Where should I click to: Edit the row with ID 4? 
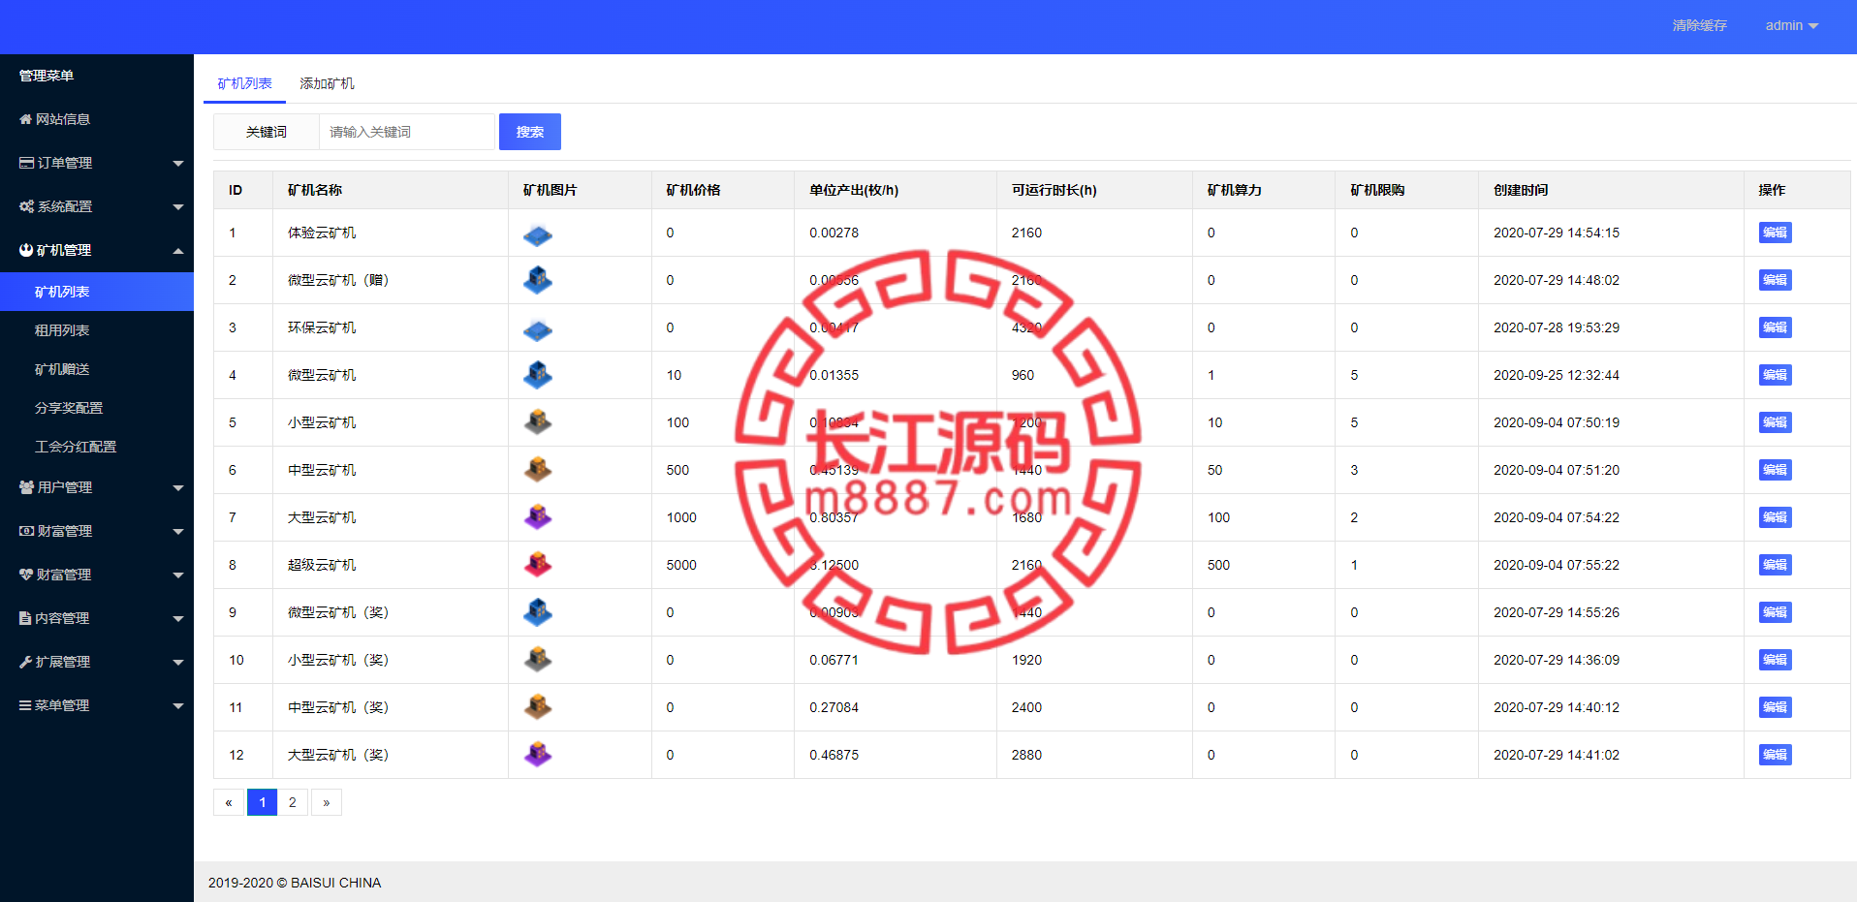(x=1775, y=375)
